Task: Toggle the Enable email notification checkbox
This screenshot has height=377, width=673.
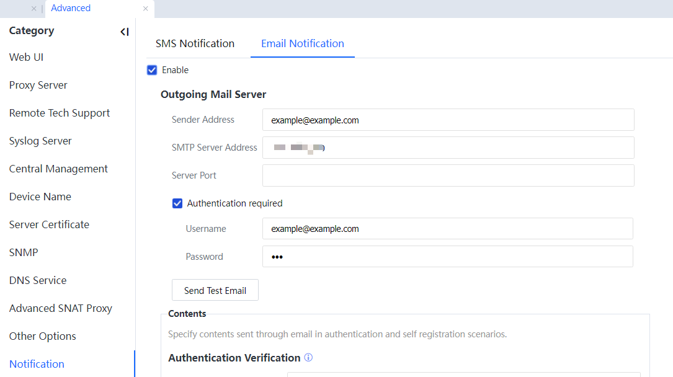Action: click(152, 70)
